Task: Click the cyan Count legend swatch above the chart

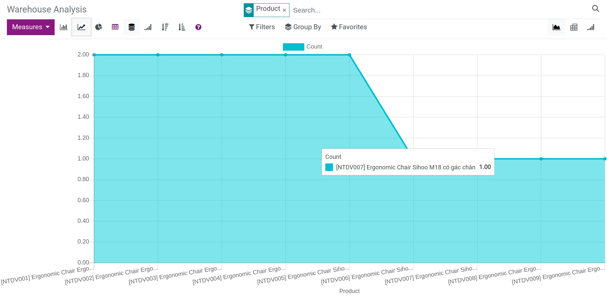Action: click(293, 47)
